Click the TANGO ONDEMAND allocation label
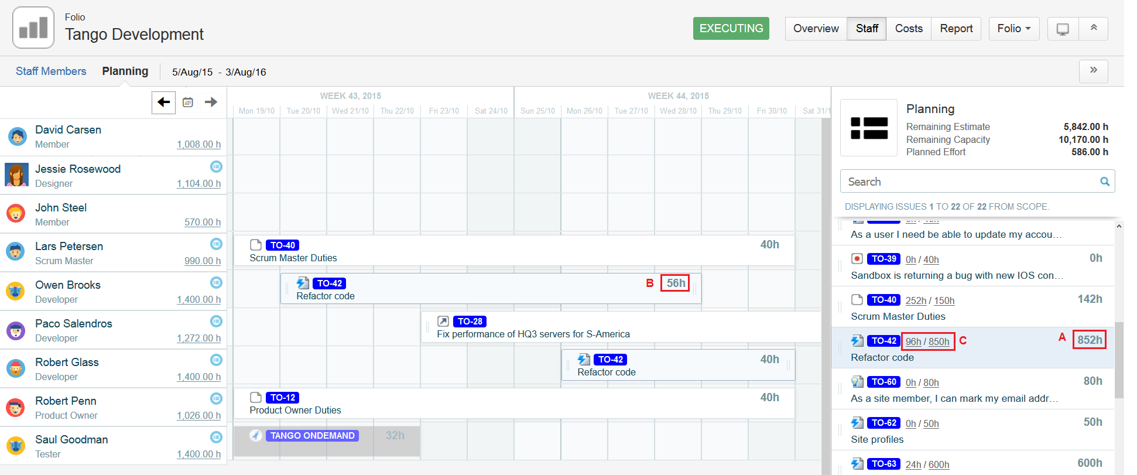 point(313,436)
